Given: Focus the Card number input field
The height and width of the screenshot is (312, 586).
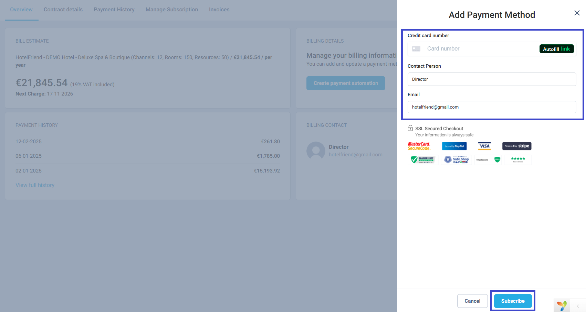Looking at the screenshot, I should point(480,49).
